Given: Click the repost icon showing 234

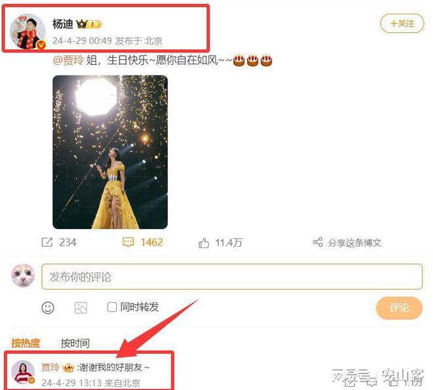Looking at the screenshot, I should pyautogui.click(x=47, y=242).
